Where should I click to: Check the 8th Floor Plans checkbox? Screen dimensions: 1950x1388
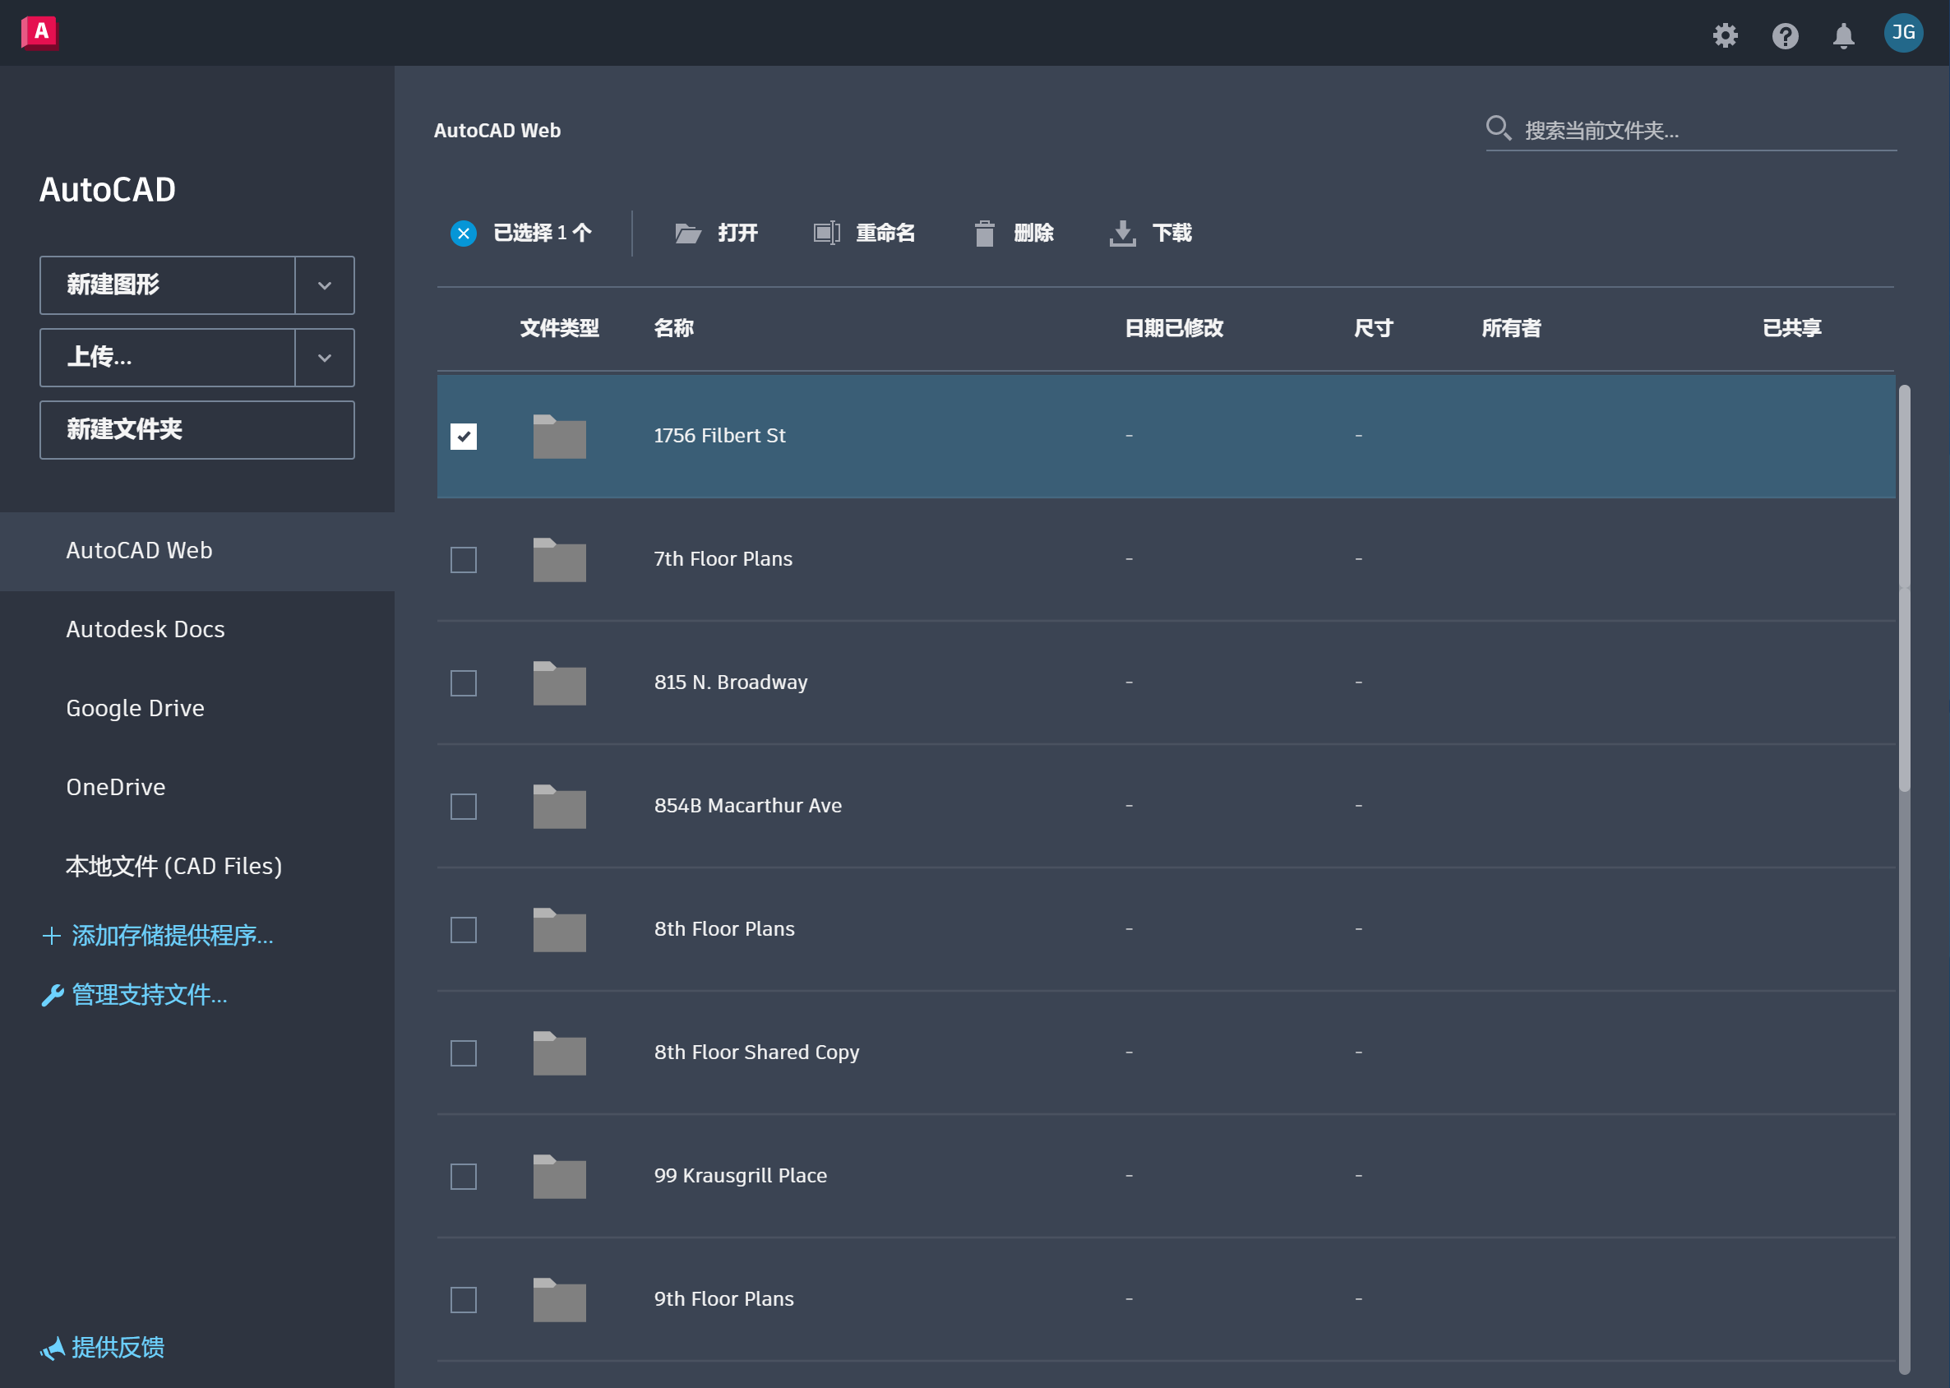coord(463,930)
